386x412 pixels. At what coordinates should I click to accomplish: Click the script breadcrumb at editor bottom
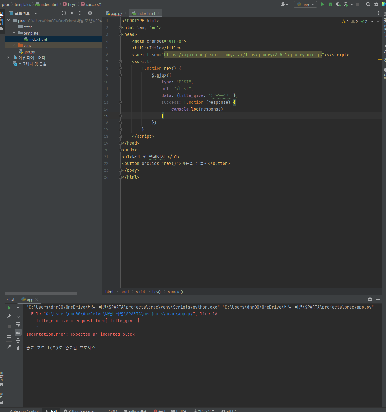coord(140,292)
